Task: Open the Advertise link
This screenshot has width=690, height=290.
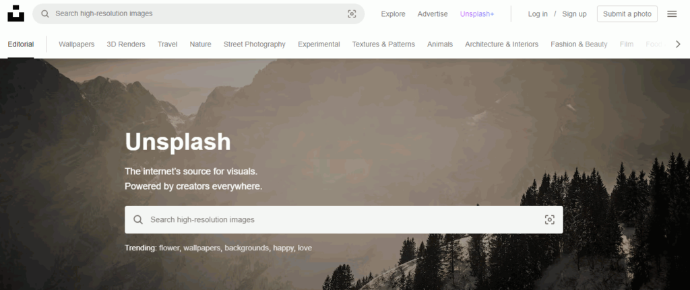Action: (433, 14)
